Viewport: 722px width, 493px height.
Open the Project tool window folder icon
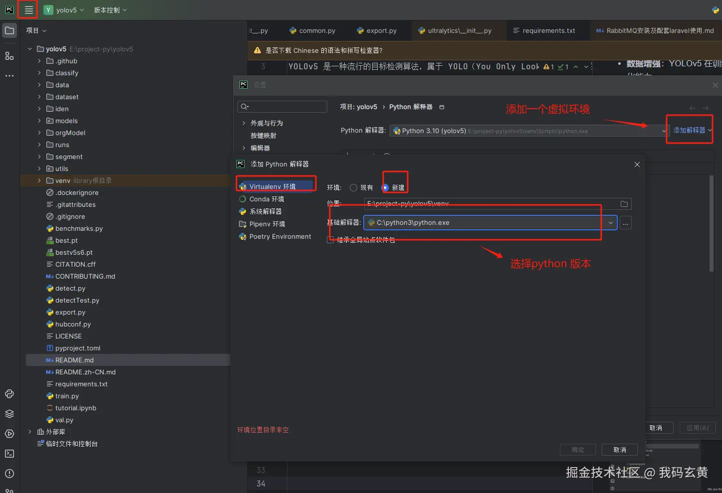pos(9,30)
